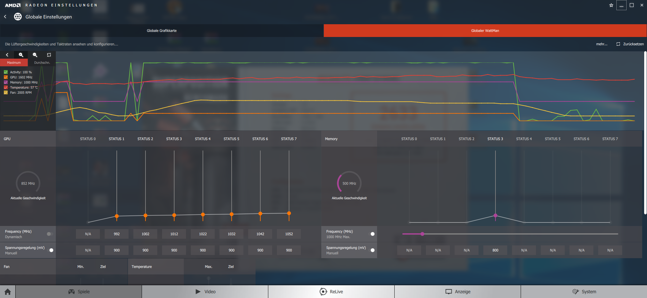Screen dimensions: 647x298
Task: Click Memory STATUS 3 purple curve point
Action: pyautogui.click(x=495, y=216)
